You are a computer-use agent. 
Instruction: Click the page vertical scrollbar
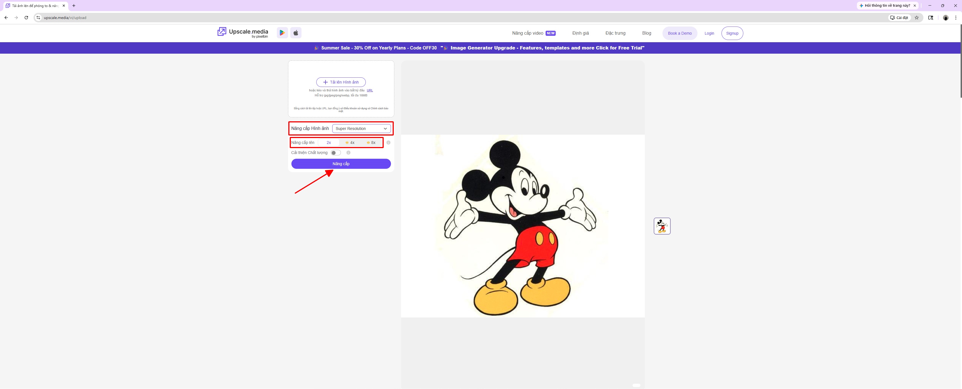click(x=961, y=61)
